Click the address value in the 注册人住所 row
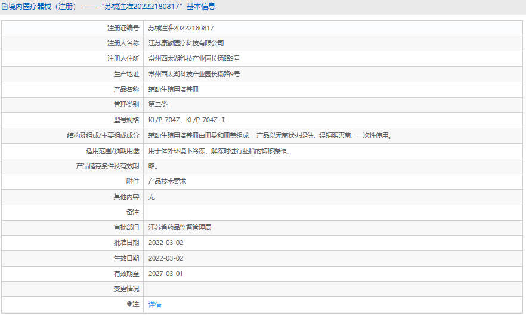Image resolution: width=526 pixels, height=316 pixels. click(194, 58)
